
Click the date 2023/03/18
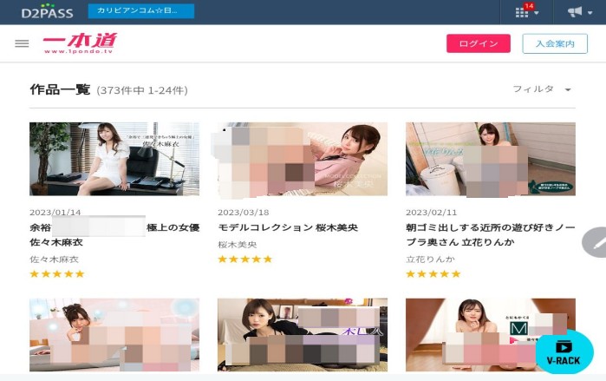(243, 213)
